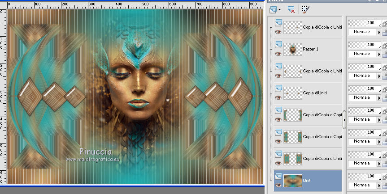Click the lock transparency icon for Raster 1

384,54
